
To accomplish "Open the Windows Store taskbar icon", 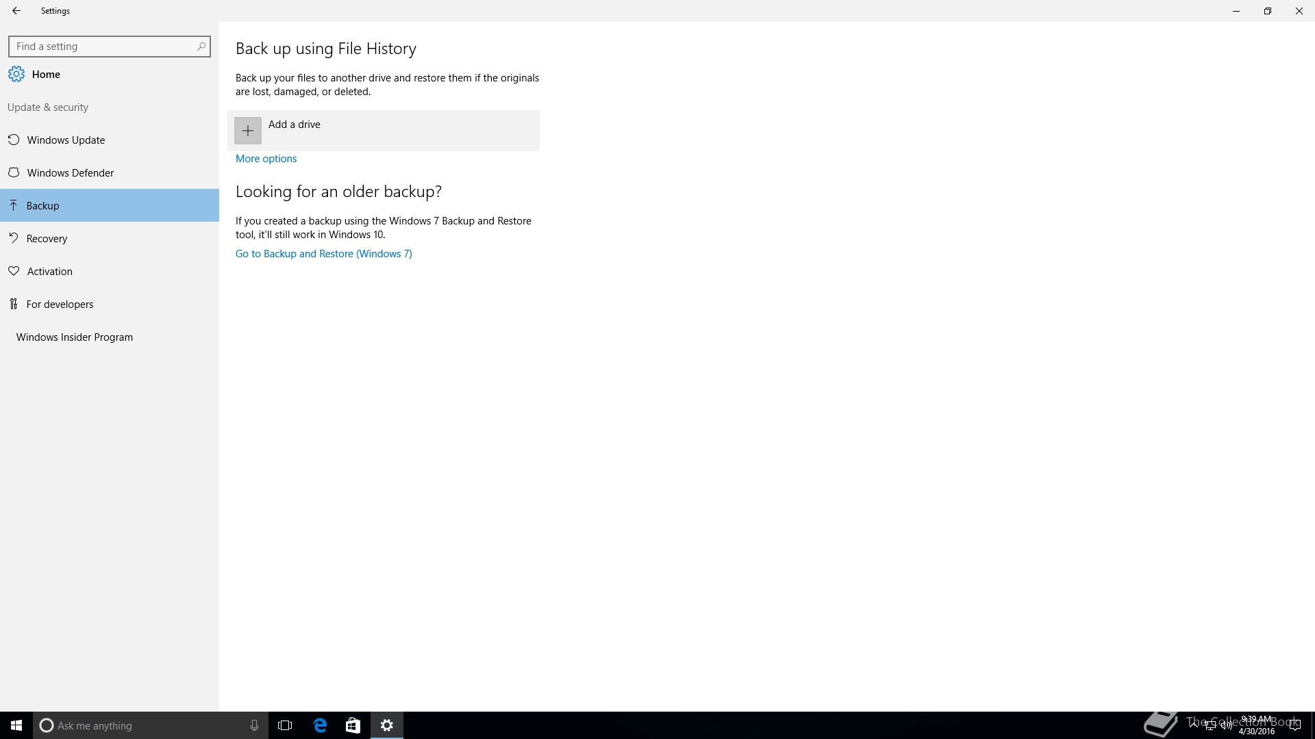I will [353, 725].
